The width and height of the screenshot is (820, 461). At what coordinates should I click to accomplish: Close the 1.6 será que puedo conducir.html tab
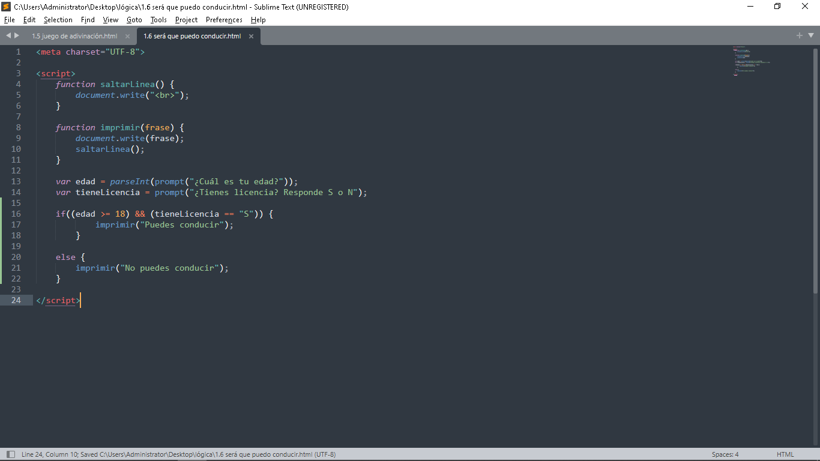pos(251,36)
